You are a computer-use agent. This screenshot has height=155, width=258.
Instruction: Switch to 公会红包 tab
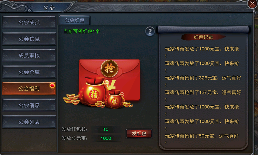coord(75,20)
